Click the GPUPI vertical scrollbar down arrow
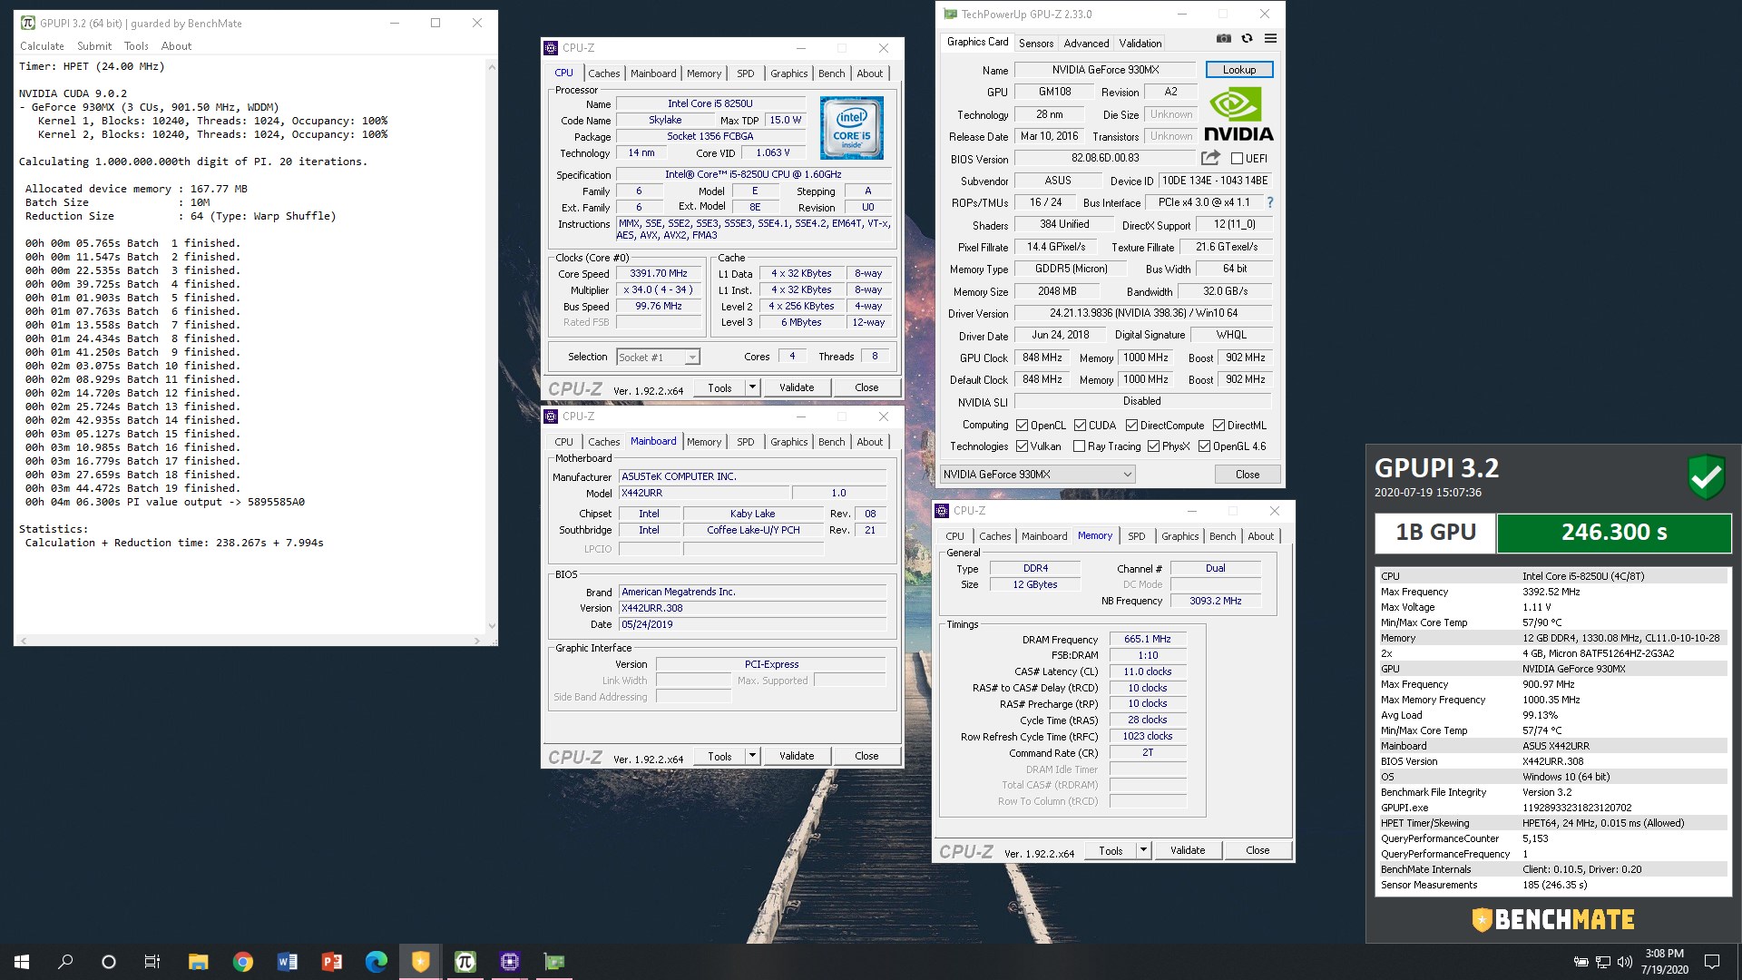 [492, 625]
